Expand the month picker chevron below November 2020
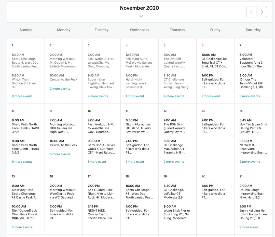 tap(141, 16)
